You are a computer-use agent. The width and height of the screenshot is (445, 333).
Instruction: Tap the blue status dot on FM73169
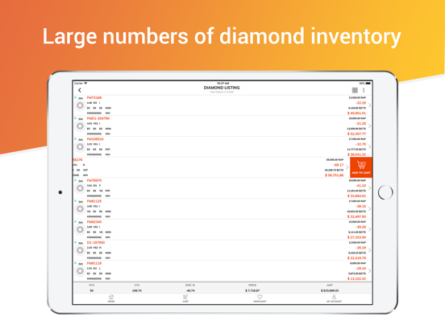tap(76, 97)
